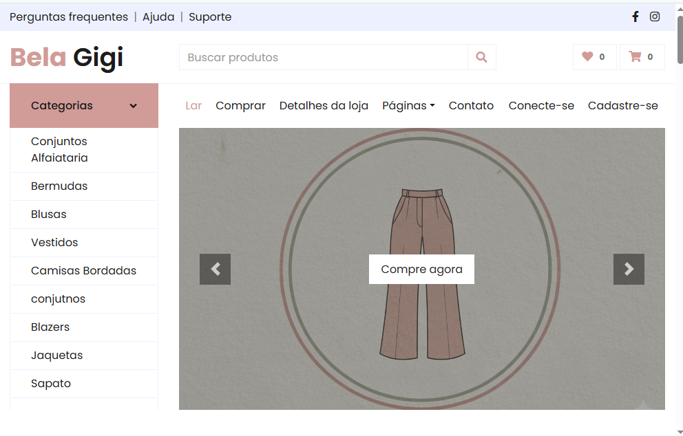Image resolution: width=683 pixels, height=436 pixels.
Task: Open the Instagram icon link
Action: click(655, 17)
